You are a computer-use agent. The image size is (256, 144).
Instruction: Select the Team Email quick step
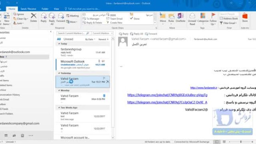coord(114,19)
